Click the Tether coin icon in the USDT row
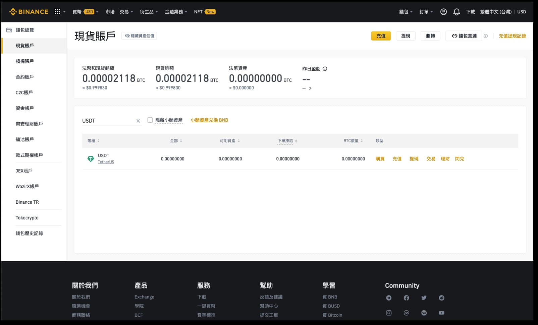The width and height of the screenshot is (538, 325). (x=90, y=158)
